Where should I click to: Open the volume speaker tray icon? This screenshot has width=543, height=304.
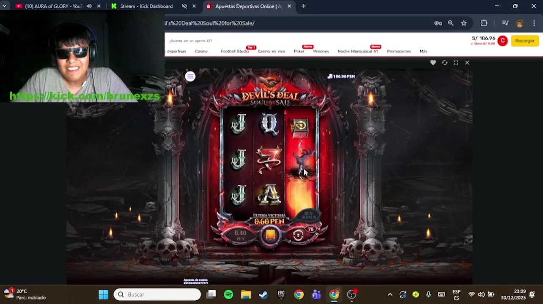coord(481,294)
